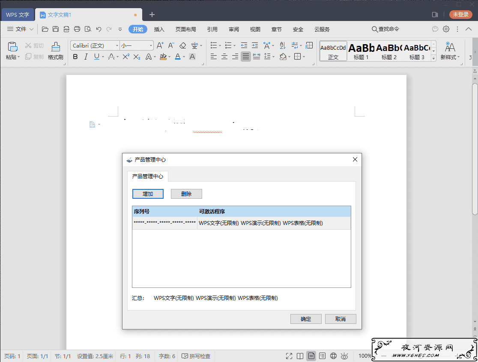Switch to the 审阅 tab

click(x=234, y=29)
